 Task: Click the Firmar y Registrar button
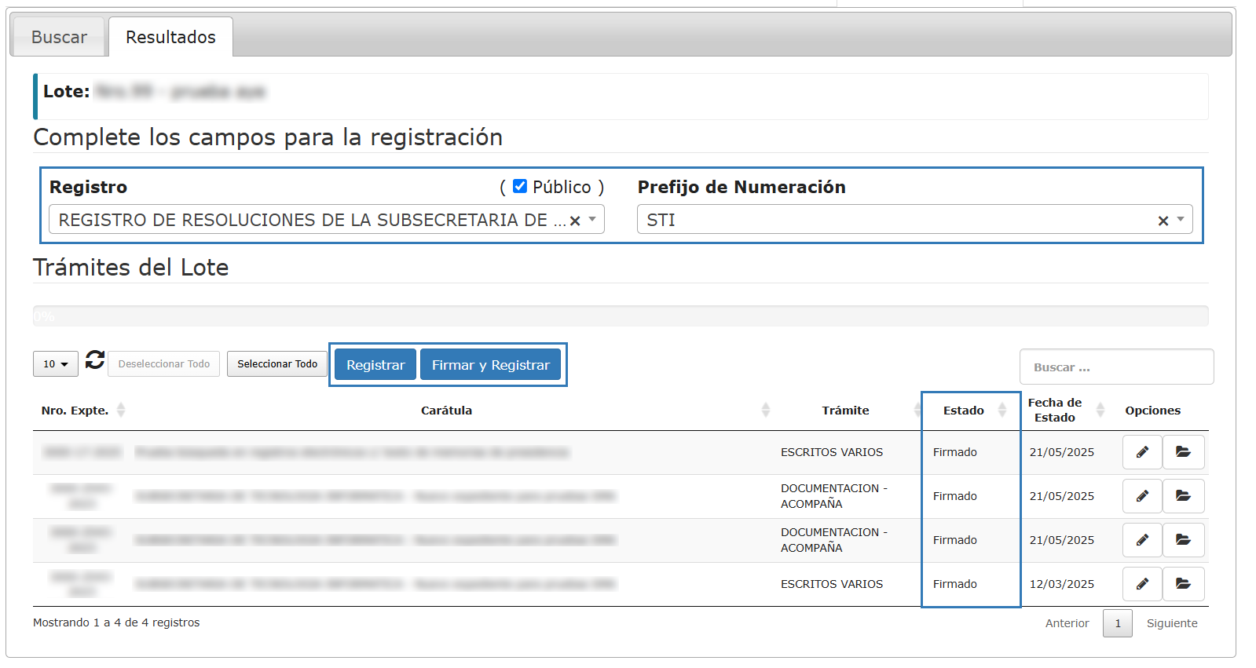(490, 365)
